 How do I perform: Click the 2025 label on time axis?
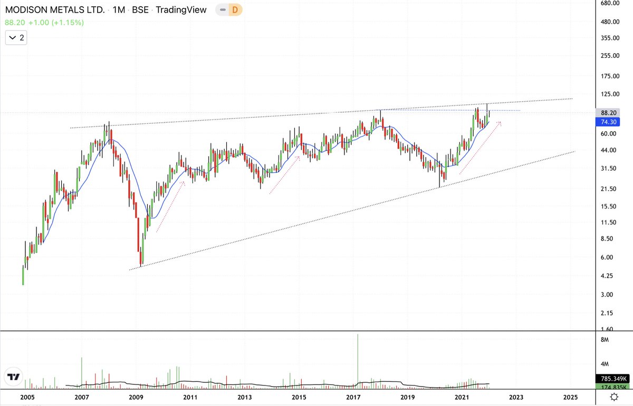pos(570,397)
